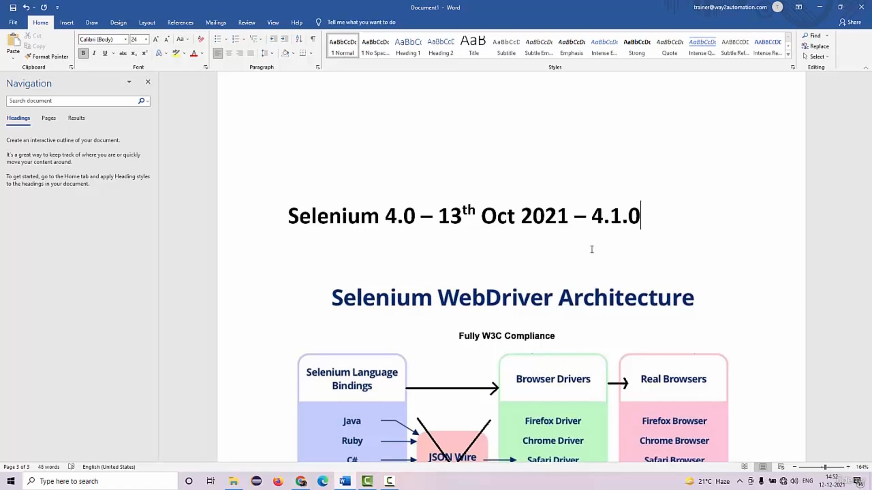This screenshot has width=872, height=490.
Task: Click Windows taskbar search box
Action: pos(100,481)
